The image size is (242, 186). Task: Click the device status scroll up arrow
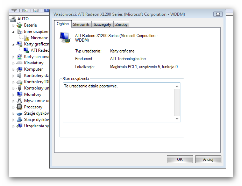click(177, 86)
